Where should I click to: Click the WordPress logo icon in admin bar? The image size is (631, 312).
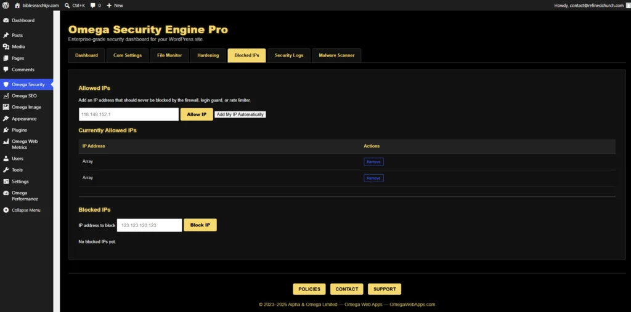tap(6, 5)
